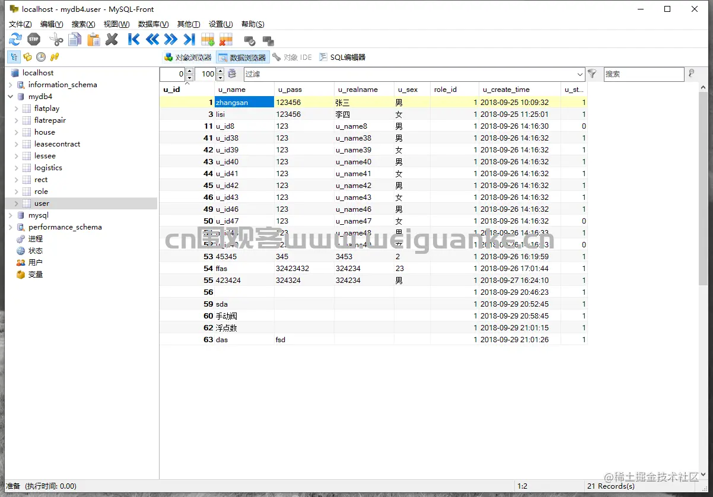Image resolution: width=713 pixels, height=497 pixels.
Task: Open the 编辑(Y) menu
Action: coord(52,24)
